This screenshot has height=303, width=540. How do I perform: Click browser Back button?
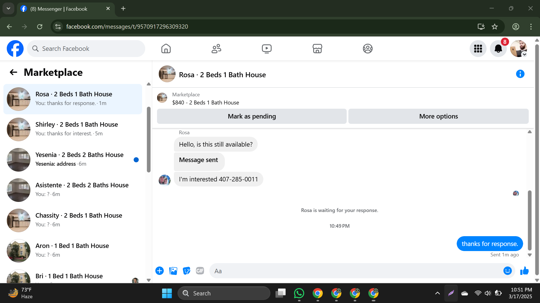click(9, 27)
